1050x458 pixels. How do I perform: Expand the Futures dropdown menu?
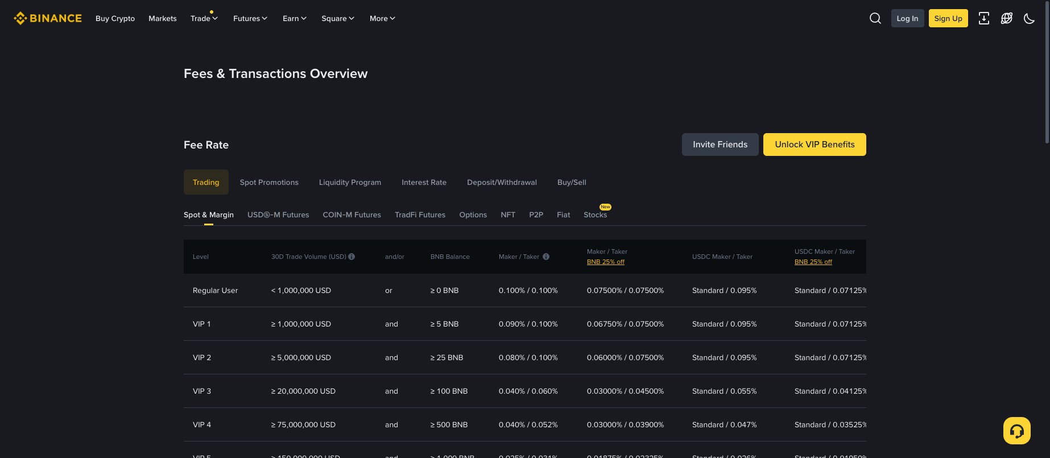[x=250, y=18]
